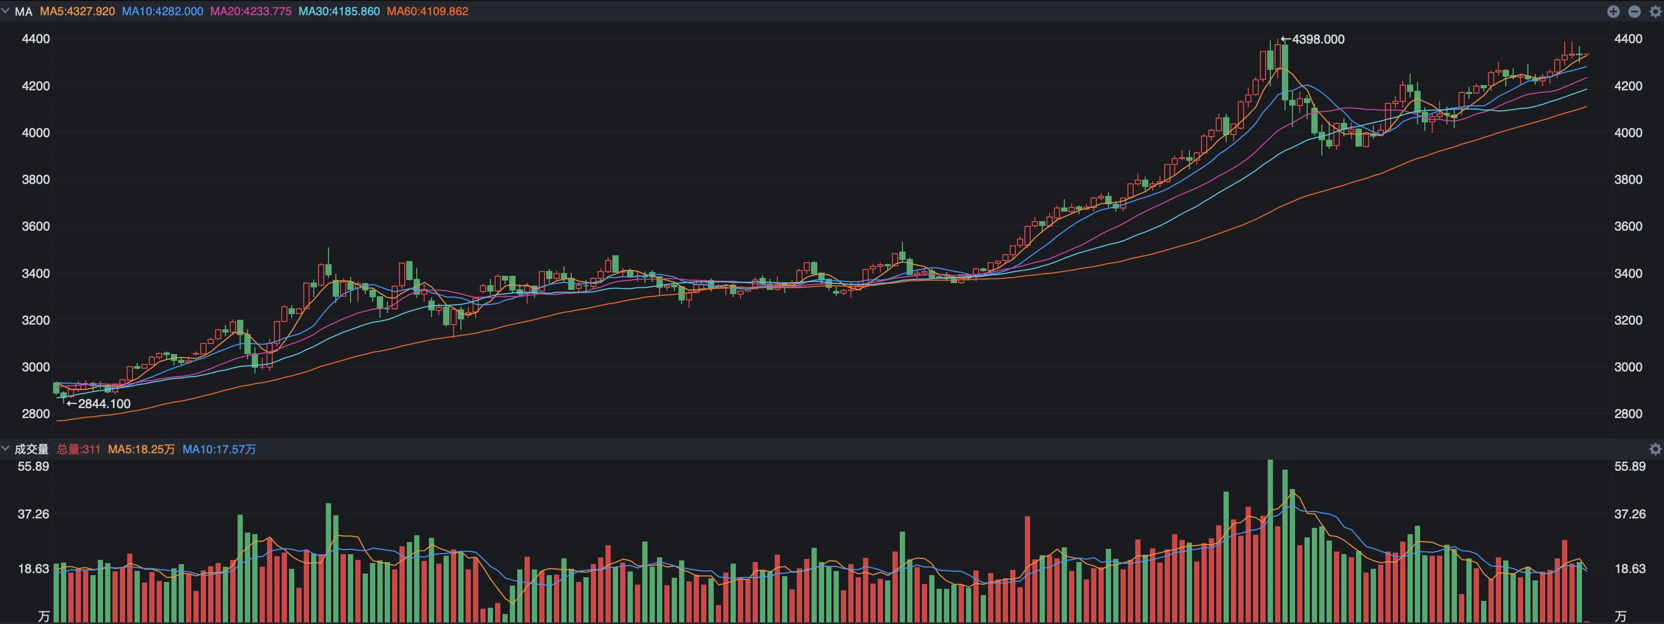Image resolution: width=1664 pixels, height=624 pixels.
Task: Click the MA indicator name label
Action: (x=23, y=12)
